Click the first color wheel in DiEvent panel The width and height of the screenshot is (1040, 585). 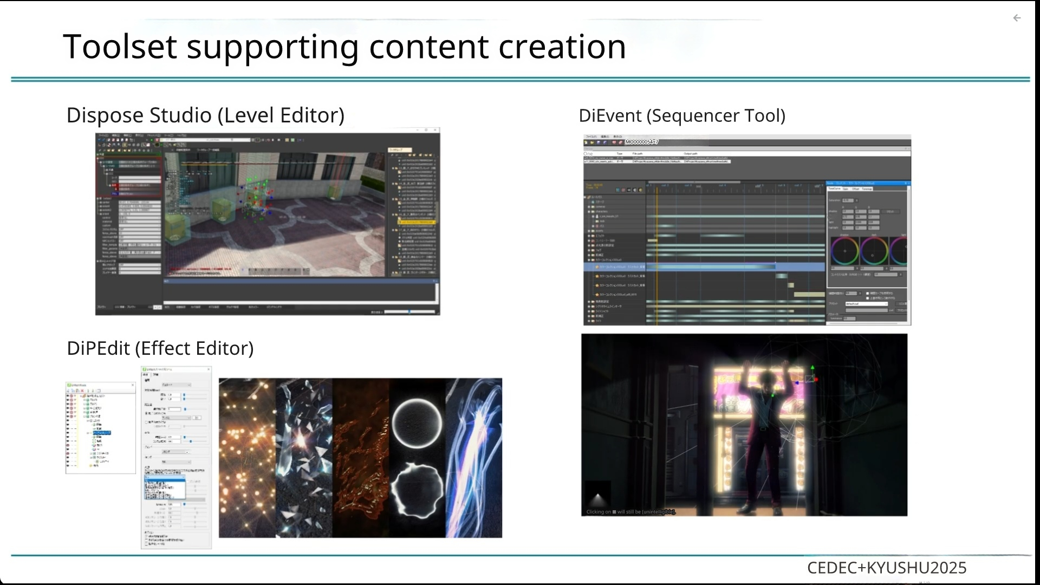tap(844, 251)
